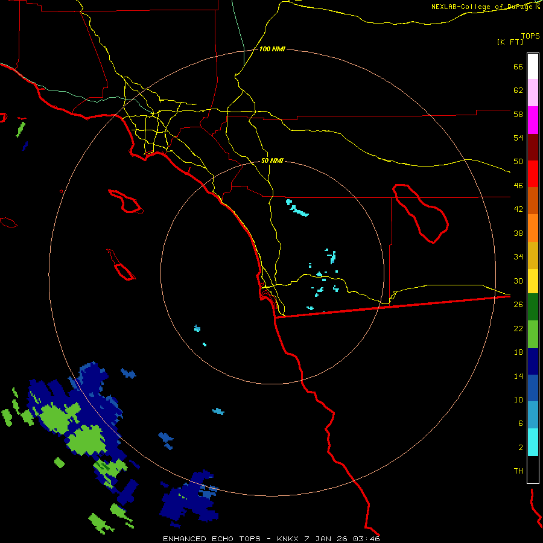Click the '10' legend value
543x543 pixels.
(x=518, y=400)
